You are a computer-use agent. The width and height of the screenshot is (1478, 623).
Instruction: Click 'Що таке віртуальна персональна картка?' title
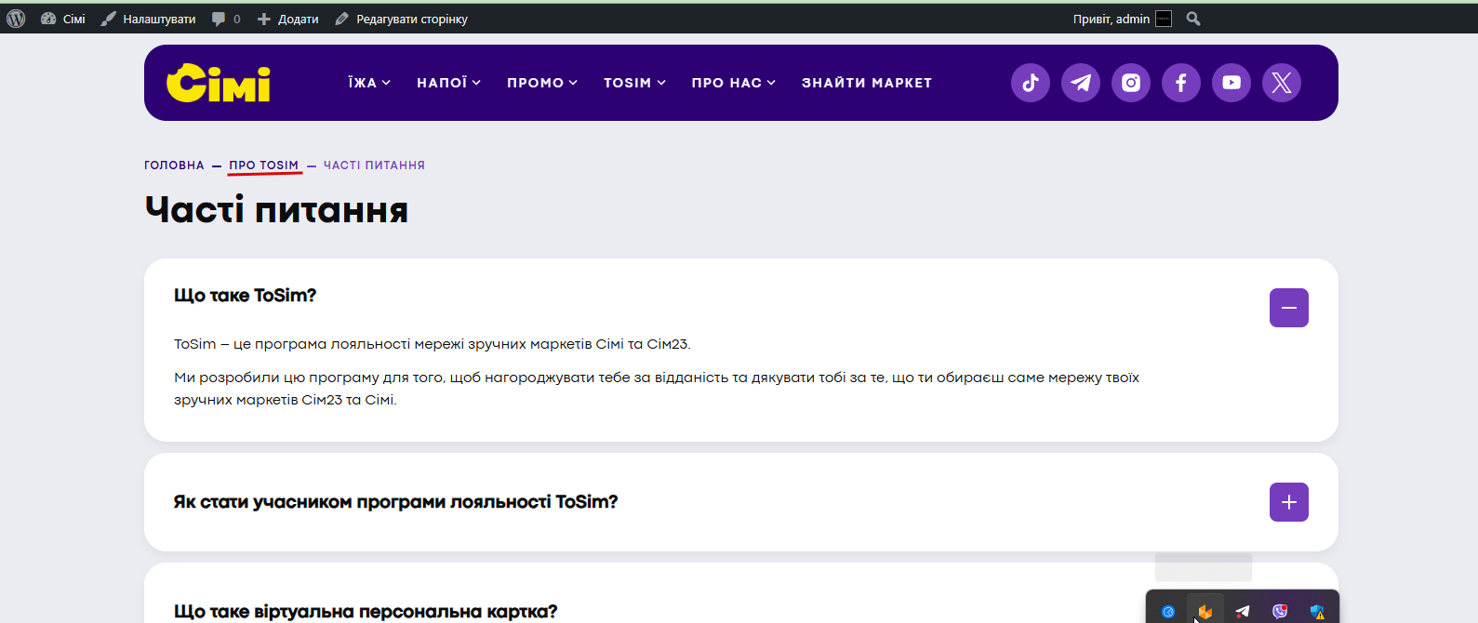(x=366, y=611)
